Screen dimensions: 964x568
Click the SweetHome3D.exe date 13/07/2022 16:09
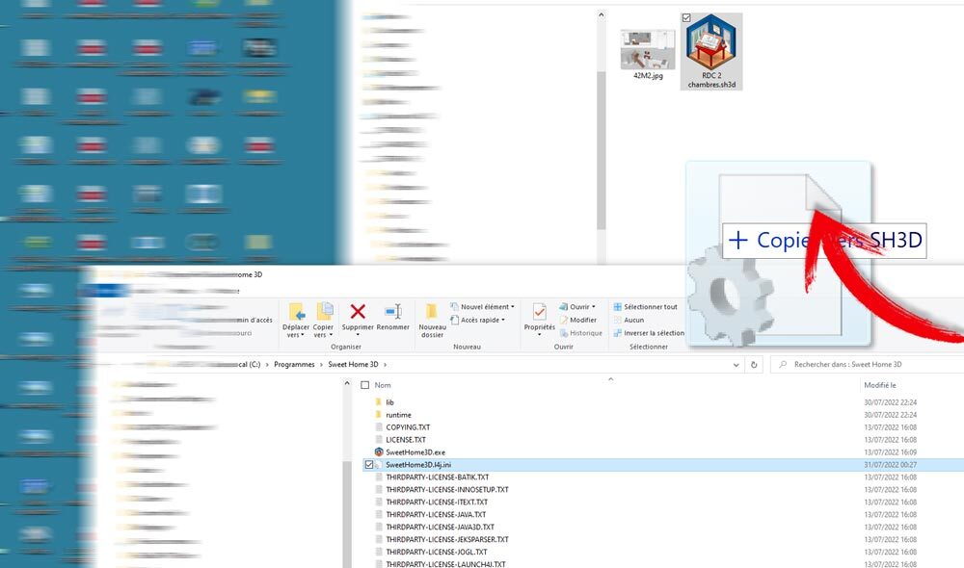point(890,452)
